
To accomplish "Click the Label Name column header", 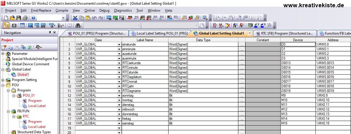I will point(145,40).
